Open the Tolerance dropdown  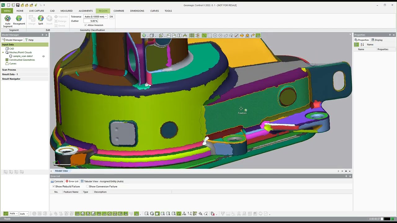tap(106, 17)
